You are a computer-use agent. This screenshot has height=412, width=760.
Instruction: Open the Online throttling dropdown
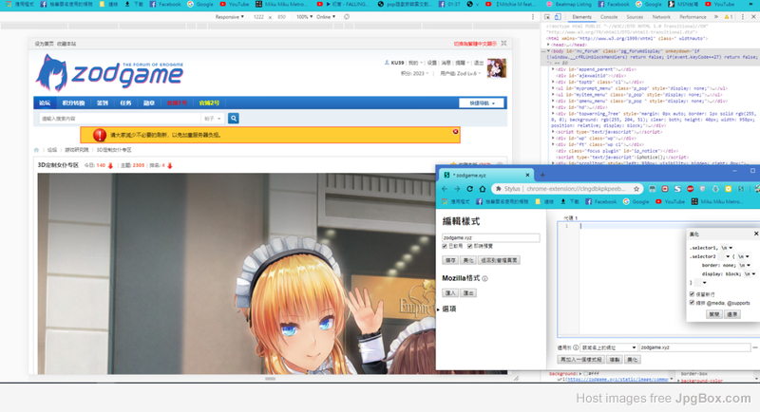[x=326, y=17]
